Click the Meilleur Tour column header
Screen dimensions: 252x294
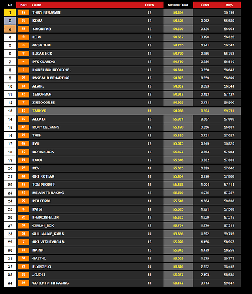point(178,5)
